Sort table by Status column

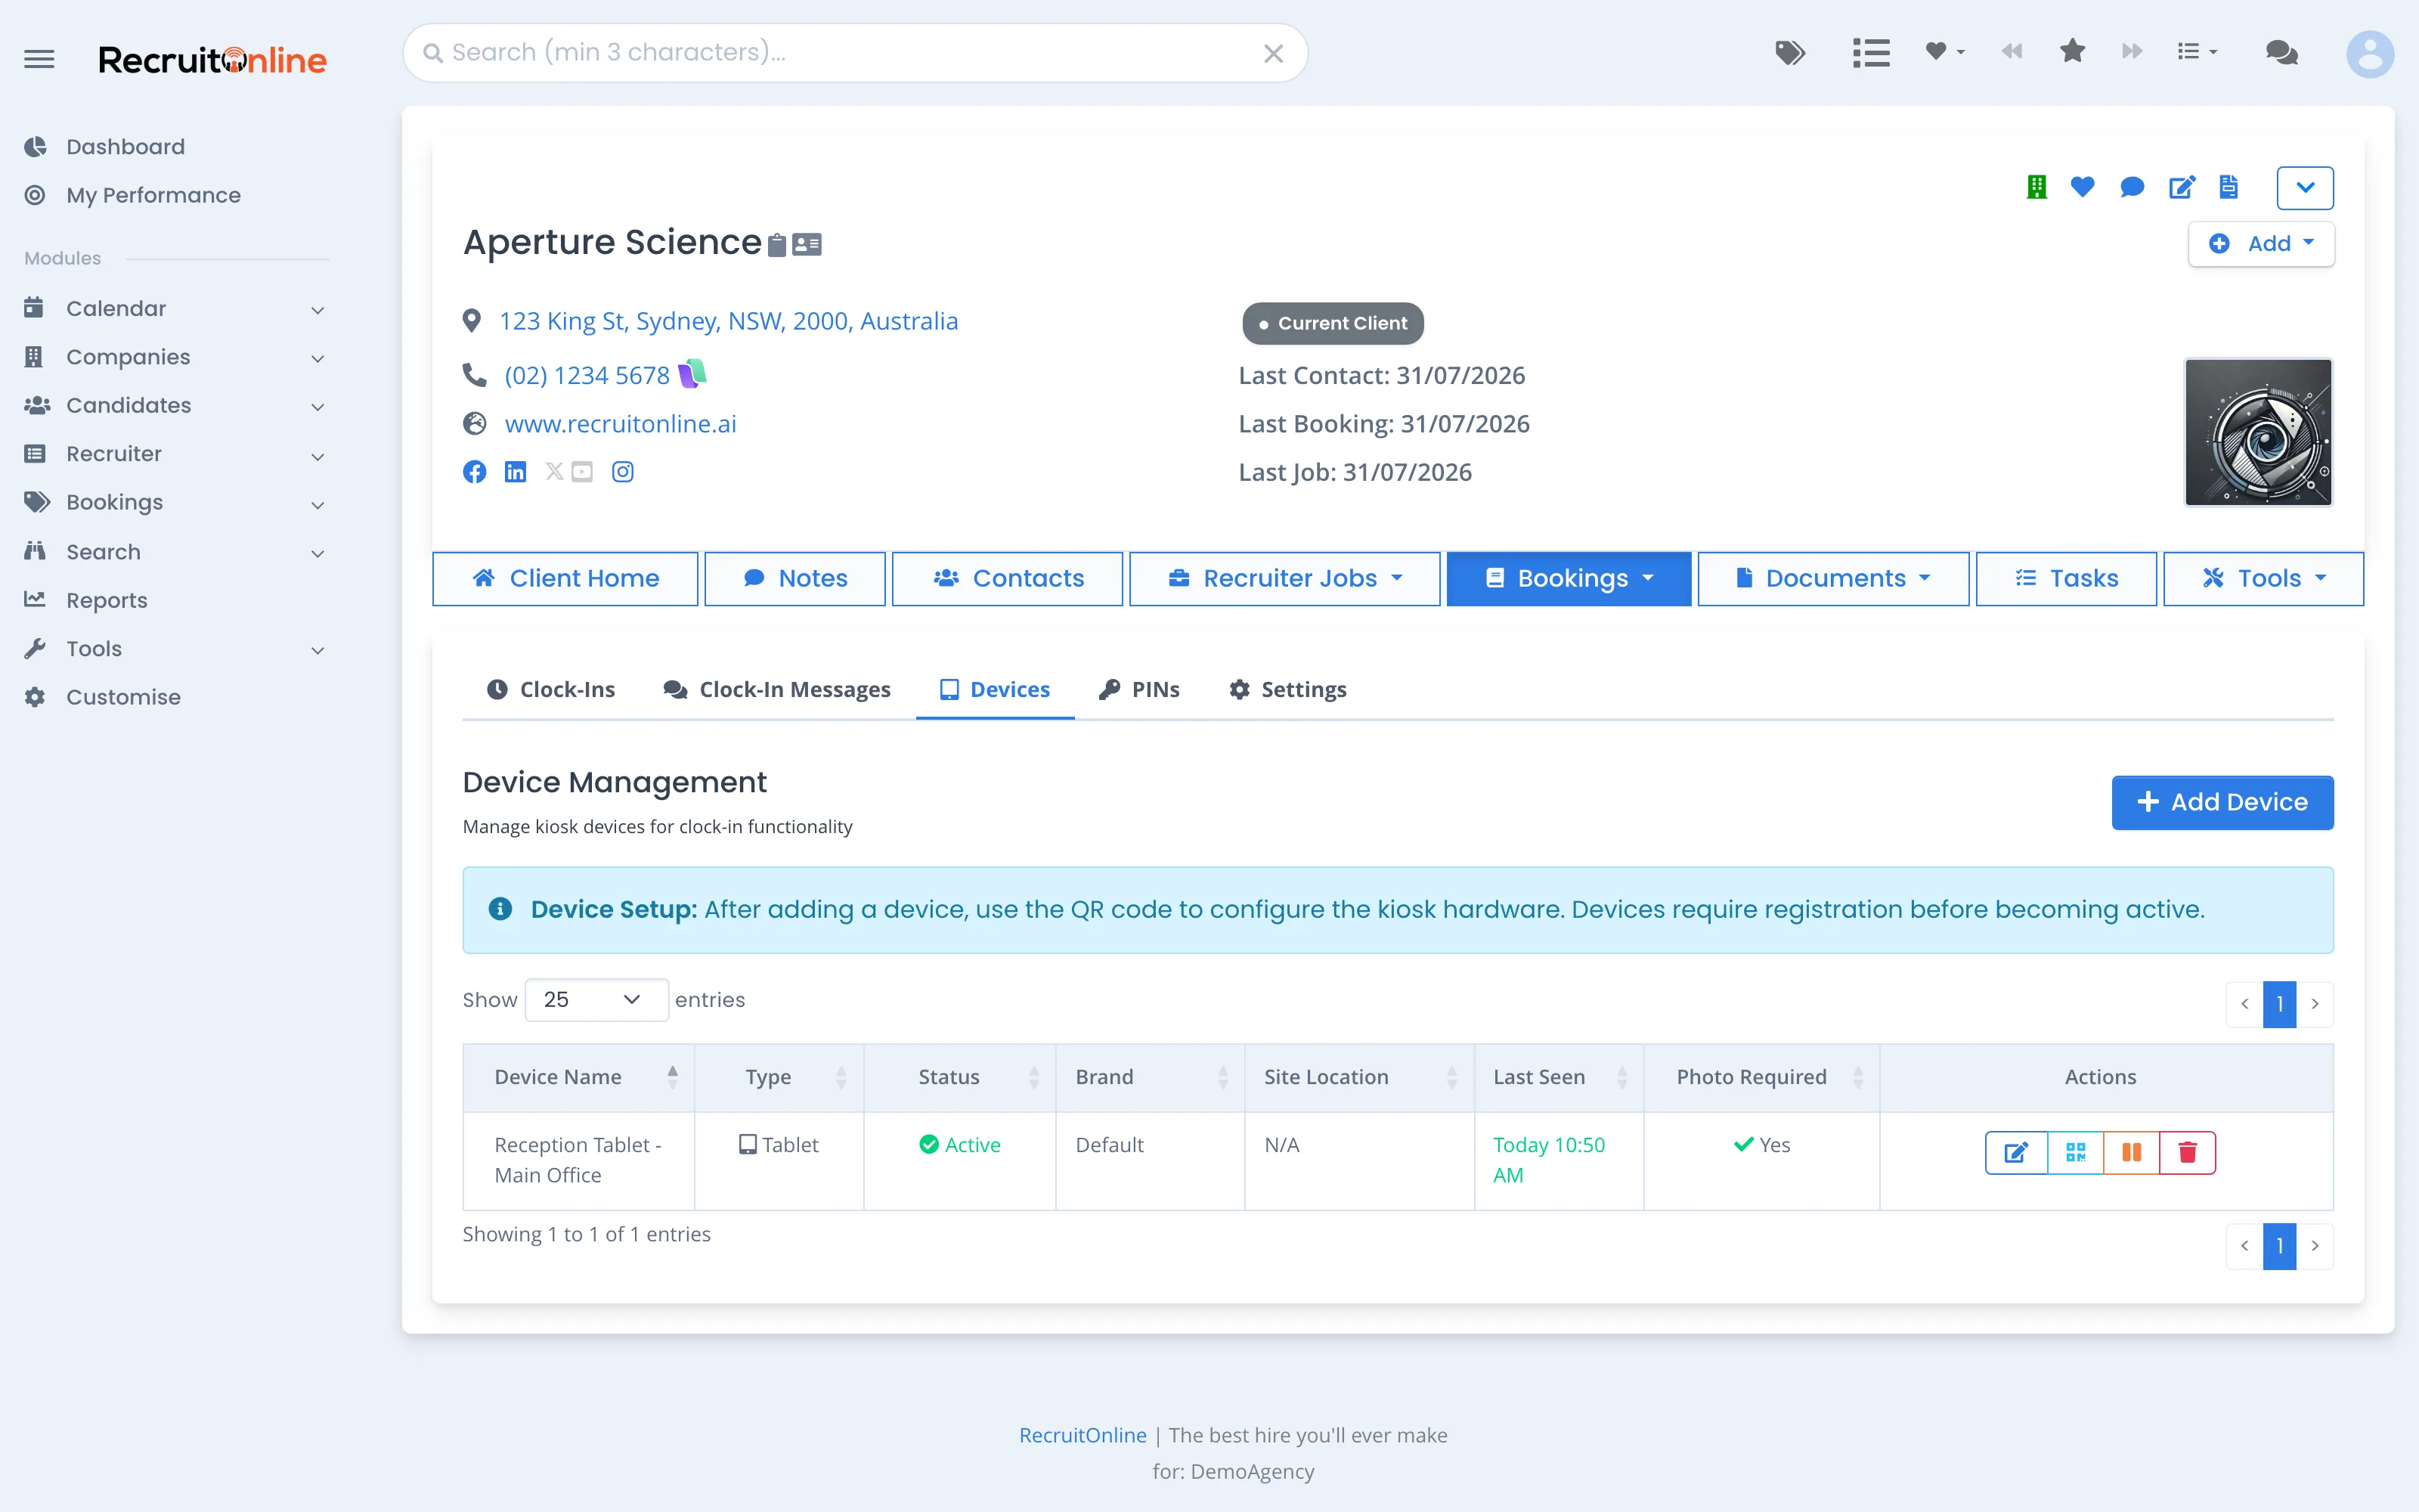(x=959, y=1077)
